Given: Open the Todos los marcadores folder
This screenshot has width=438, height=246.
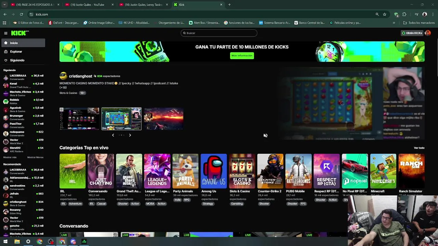Looking at the screenshot, I should point(419,23).
